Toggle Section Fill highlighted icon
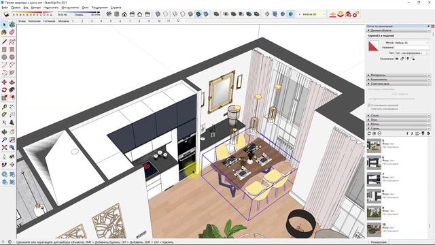 290,14
